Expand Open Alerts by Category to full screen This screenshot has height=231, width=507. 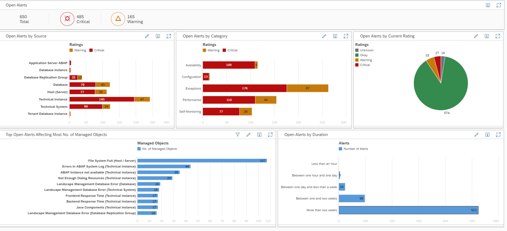346,36
